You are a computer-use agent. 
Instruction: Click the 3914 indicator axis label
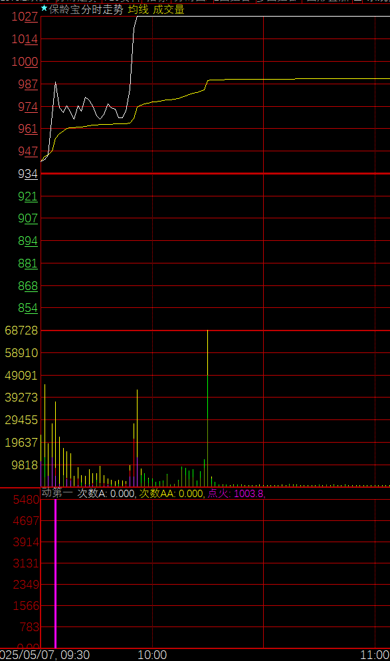(26, 542)
